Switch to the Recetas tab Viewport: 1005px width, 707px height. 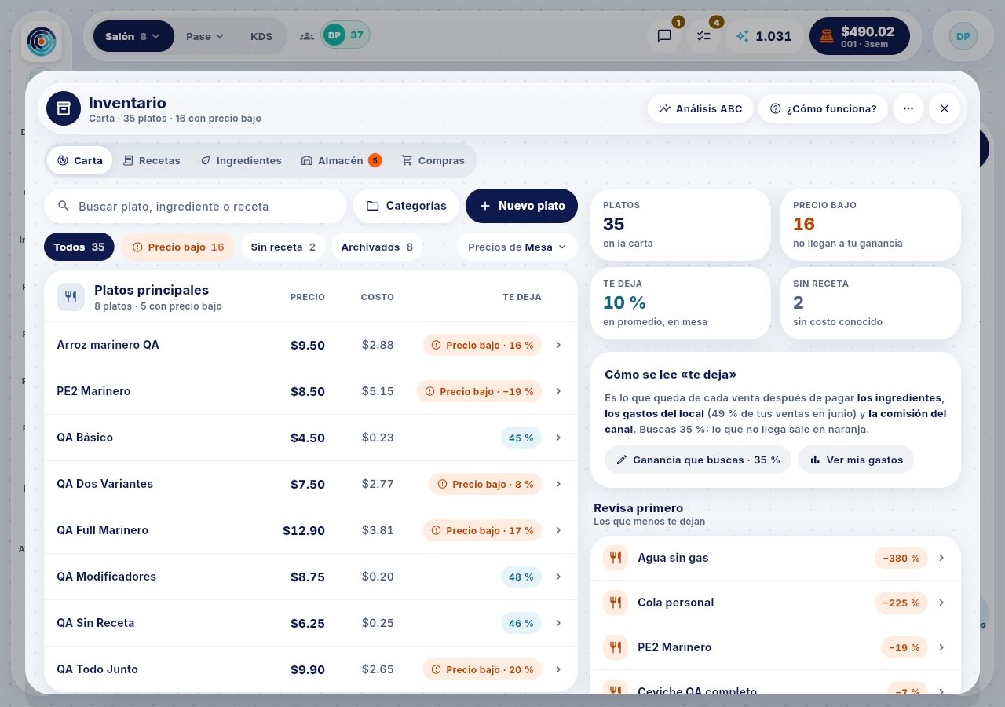(152, 160)
